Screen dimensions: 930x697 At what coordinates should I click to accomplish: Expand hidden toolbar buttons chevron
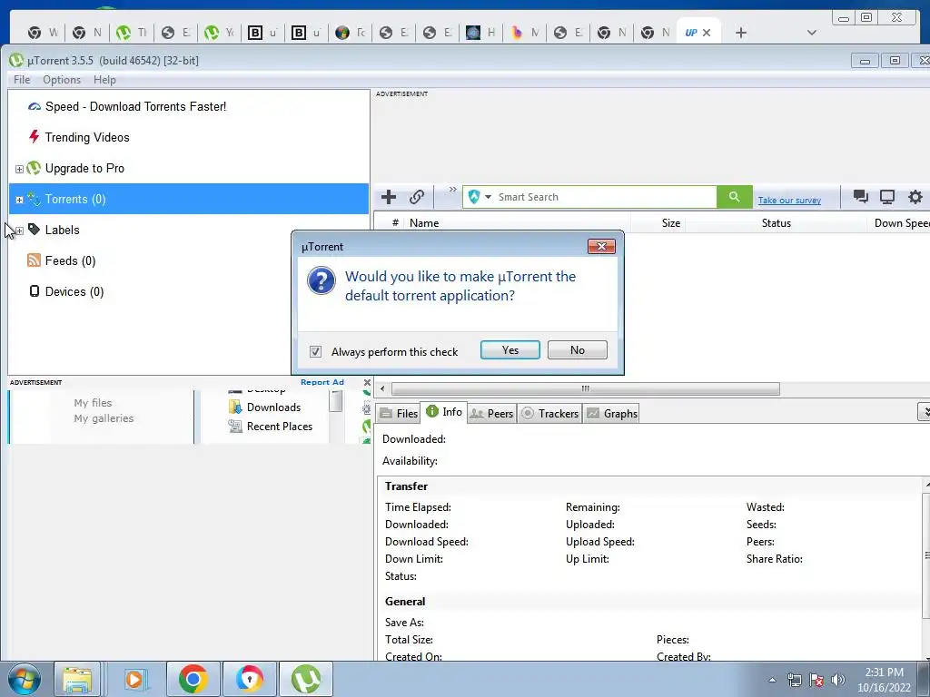pos(452,190)
